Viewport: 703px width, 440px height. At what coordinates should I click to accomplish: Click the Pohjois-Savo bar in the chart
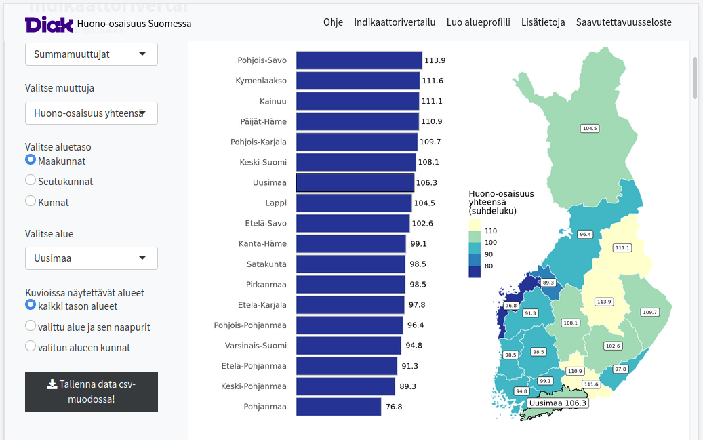pyautogui.click(x=359, y=60)
